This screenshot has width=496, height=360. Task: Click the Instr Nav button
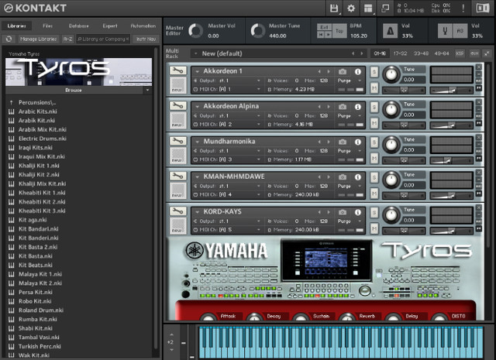click(x=146, y=39)
